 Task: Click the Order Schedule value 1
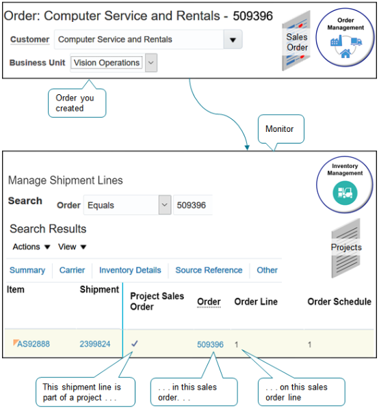309,344
